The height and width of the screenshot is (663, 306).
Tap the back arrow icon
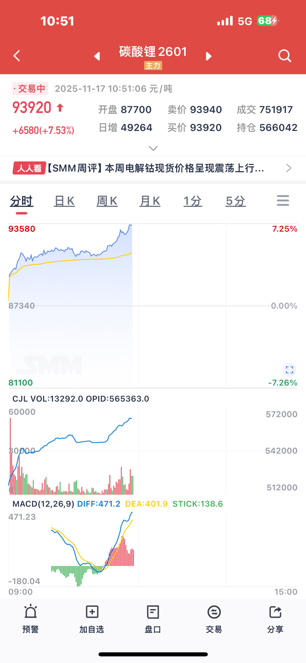pyautogui.click(x=17, y=56)
